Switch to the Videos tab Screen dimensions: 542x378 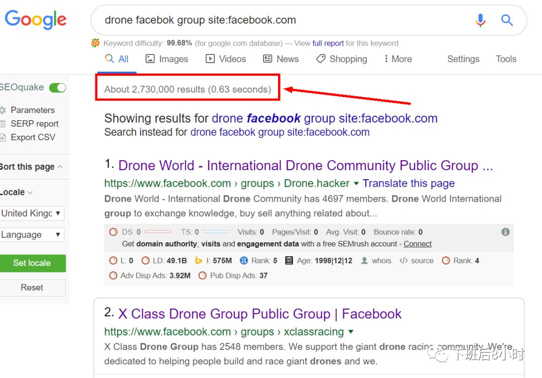click(x=226, y=59)
